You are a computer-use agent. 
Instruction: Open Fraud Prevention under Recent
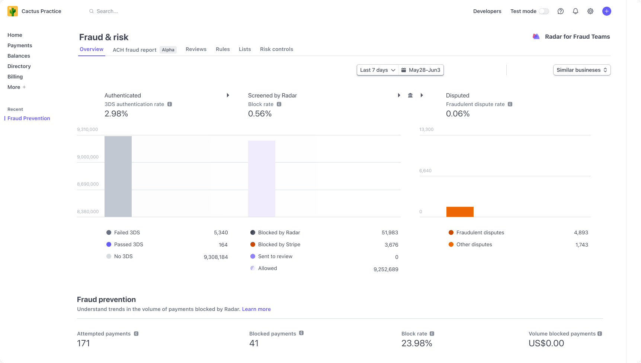pyautogui.click(x=28, y=118)
